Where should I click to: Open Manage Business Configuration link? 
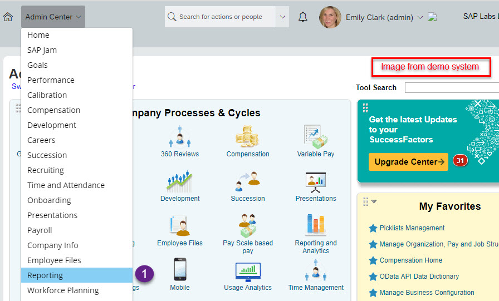click(427, 293)
